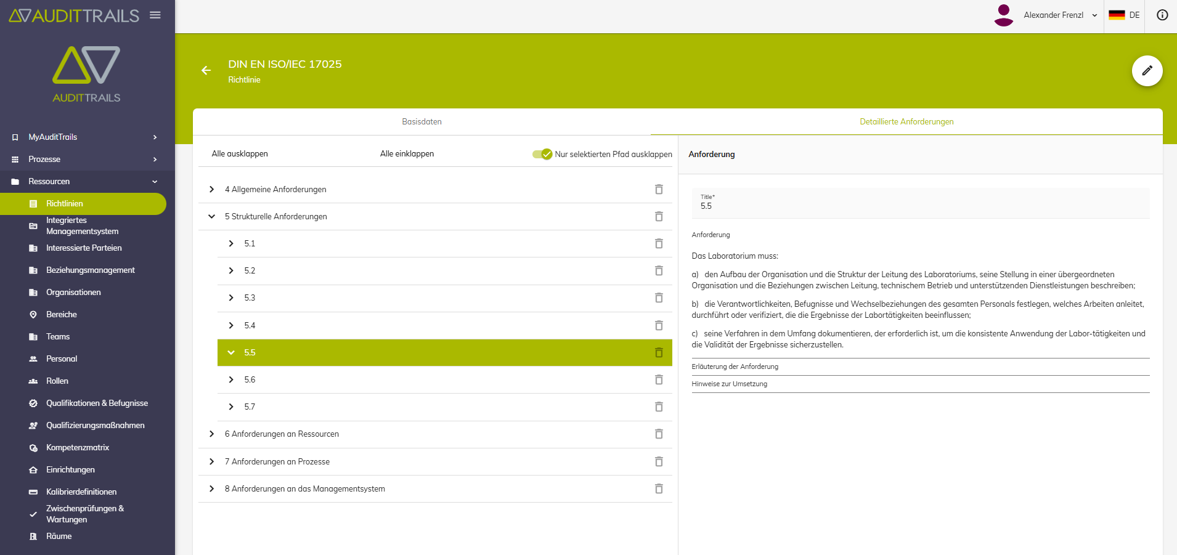Click the Bereiche location icon
Image resolution: width=1177 pixels, height=555 pixels.
(33, 314)
